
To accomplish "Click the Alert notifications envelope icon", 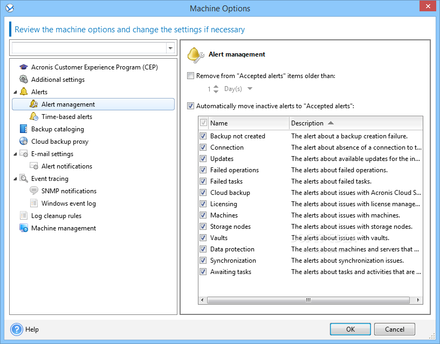I will [33, 166].
